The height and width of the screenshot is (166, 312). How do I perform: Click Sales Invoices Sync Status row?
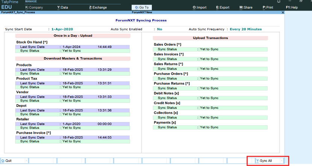tap(210, 59)
